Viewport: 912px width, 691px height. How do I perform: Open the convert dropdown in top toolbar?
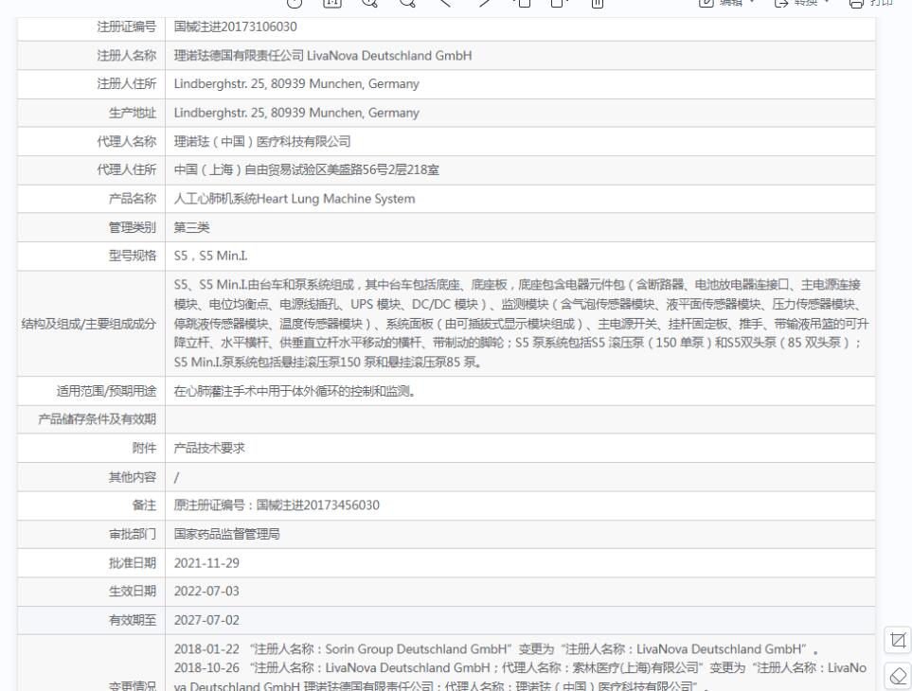point(801,3)
